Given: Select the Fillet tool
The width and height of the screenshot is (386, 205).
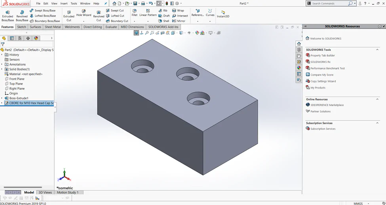Looking at the screenshot, I should [135, 13].
